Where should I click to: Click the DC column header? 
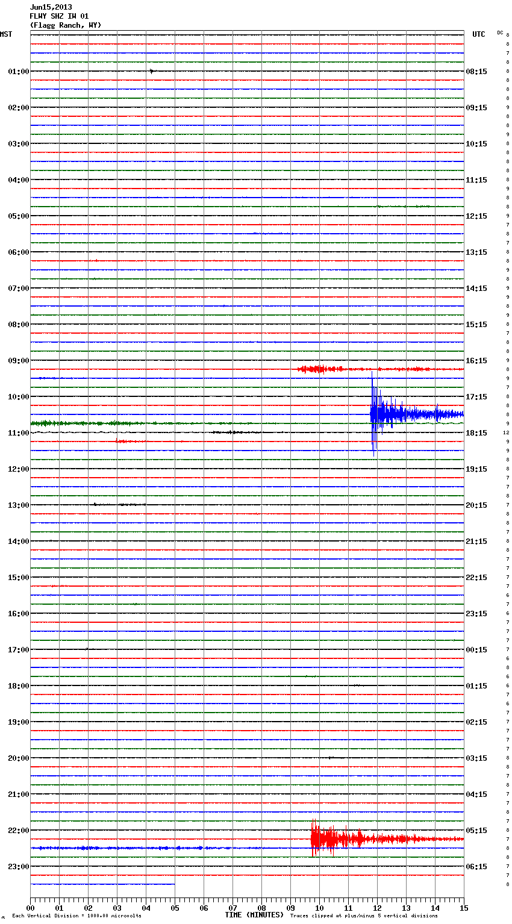coord(500,33)
